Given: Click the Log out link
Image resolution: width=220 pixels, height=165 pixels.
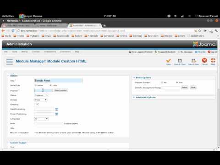Looking at the screenshot, I should [213, 52].
